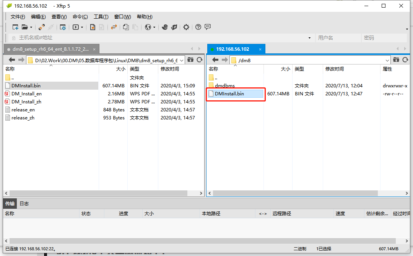
Task: Select local file DM_Install_en
Action: point(26,94)
